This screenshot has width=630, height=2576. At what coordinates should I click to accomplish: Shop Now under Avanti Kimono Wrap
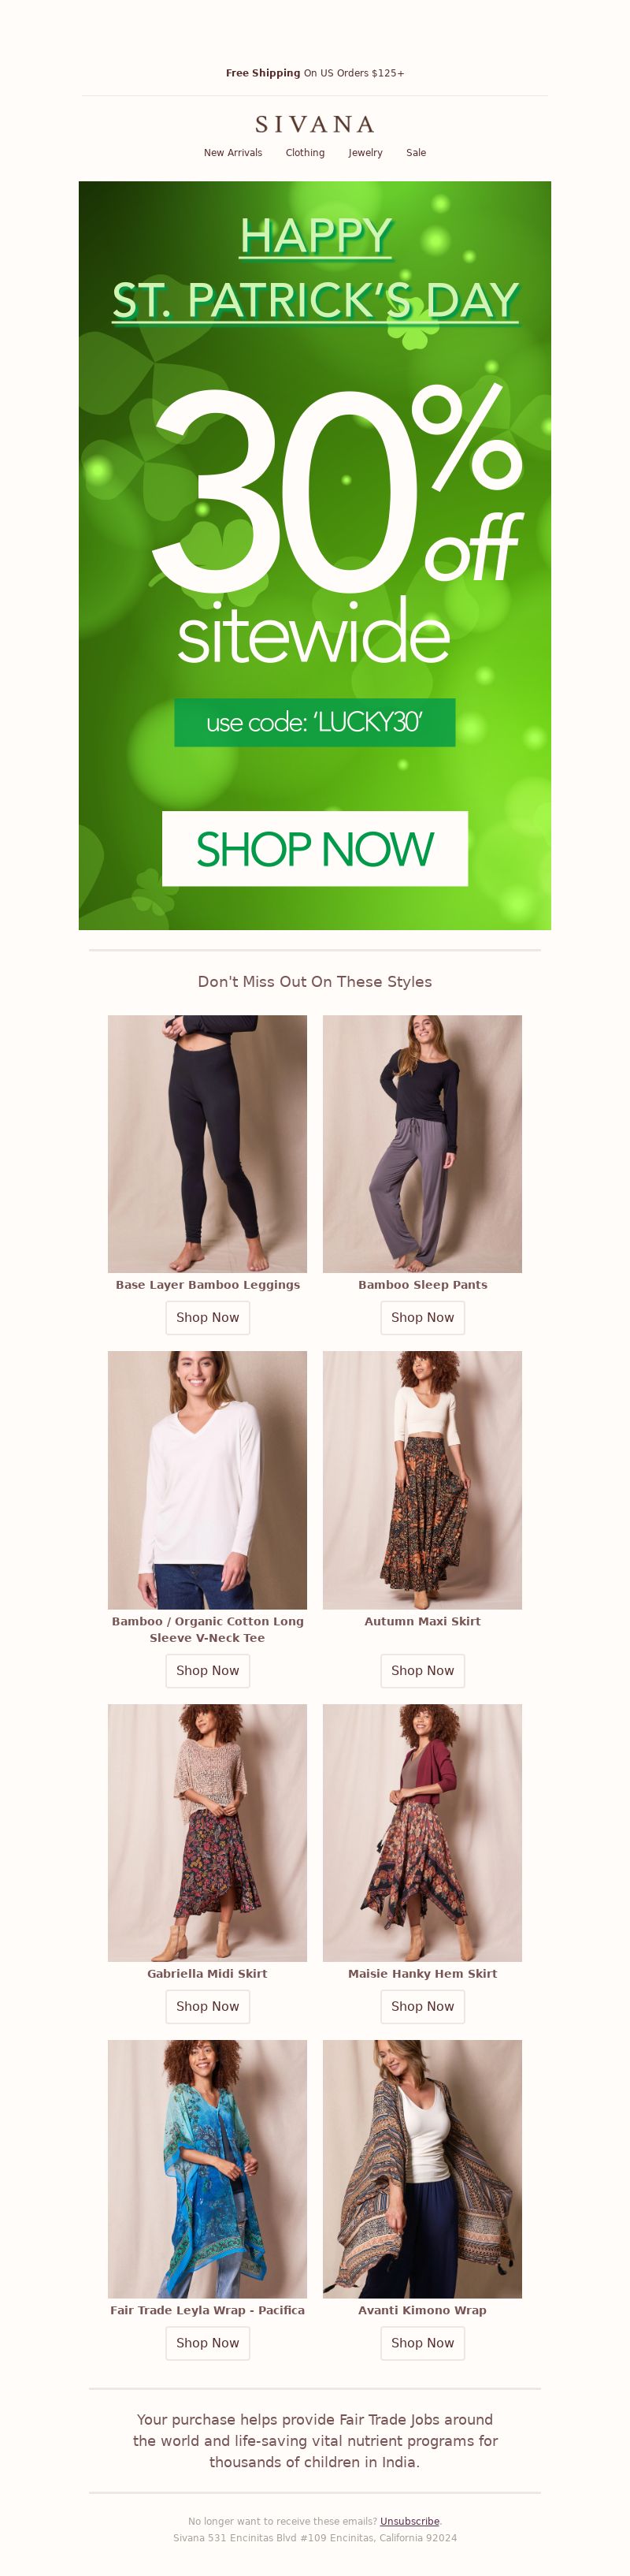point(422,2343)
